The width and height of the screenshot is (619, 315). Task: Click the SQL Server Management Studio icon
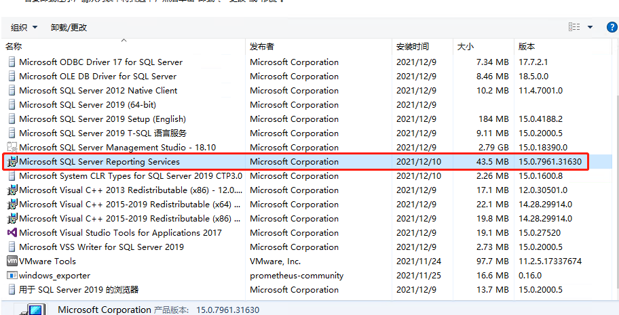(12, 147)
